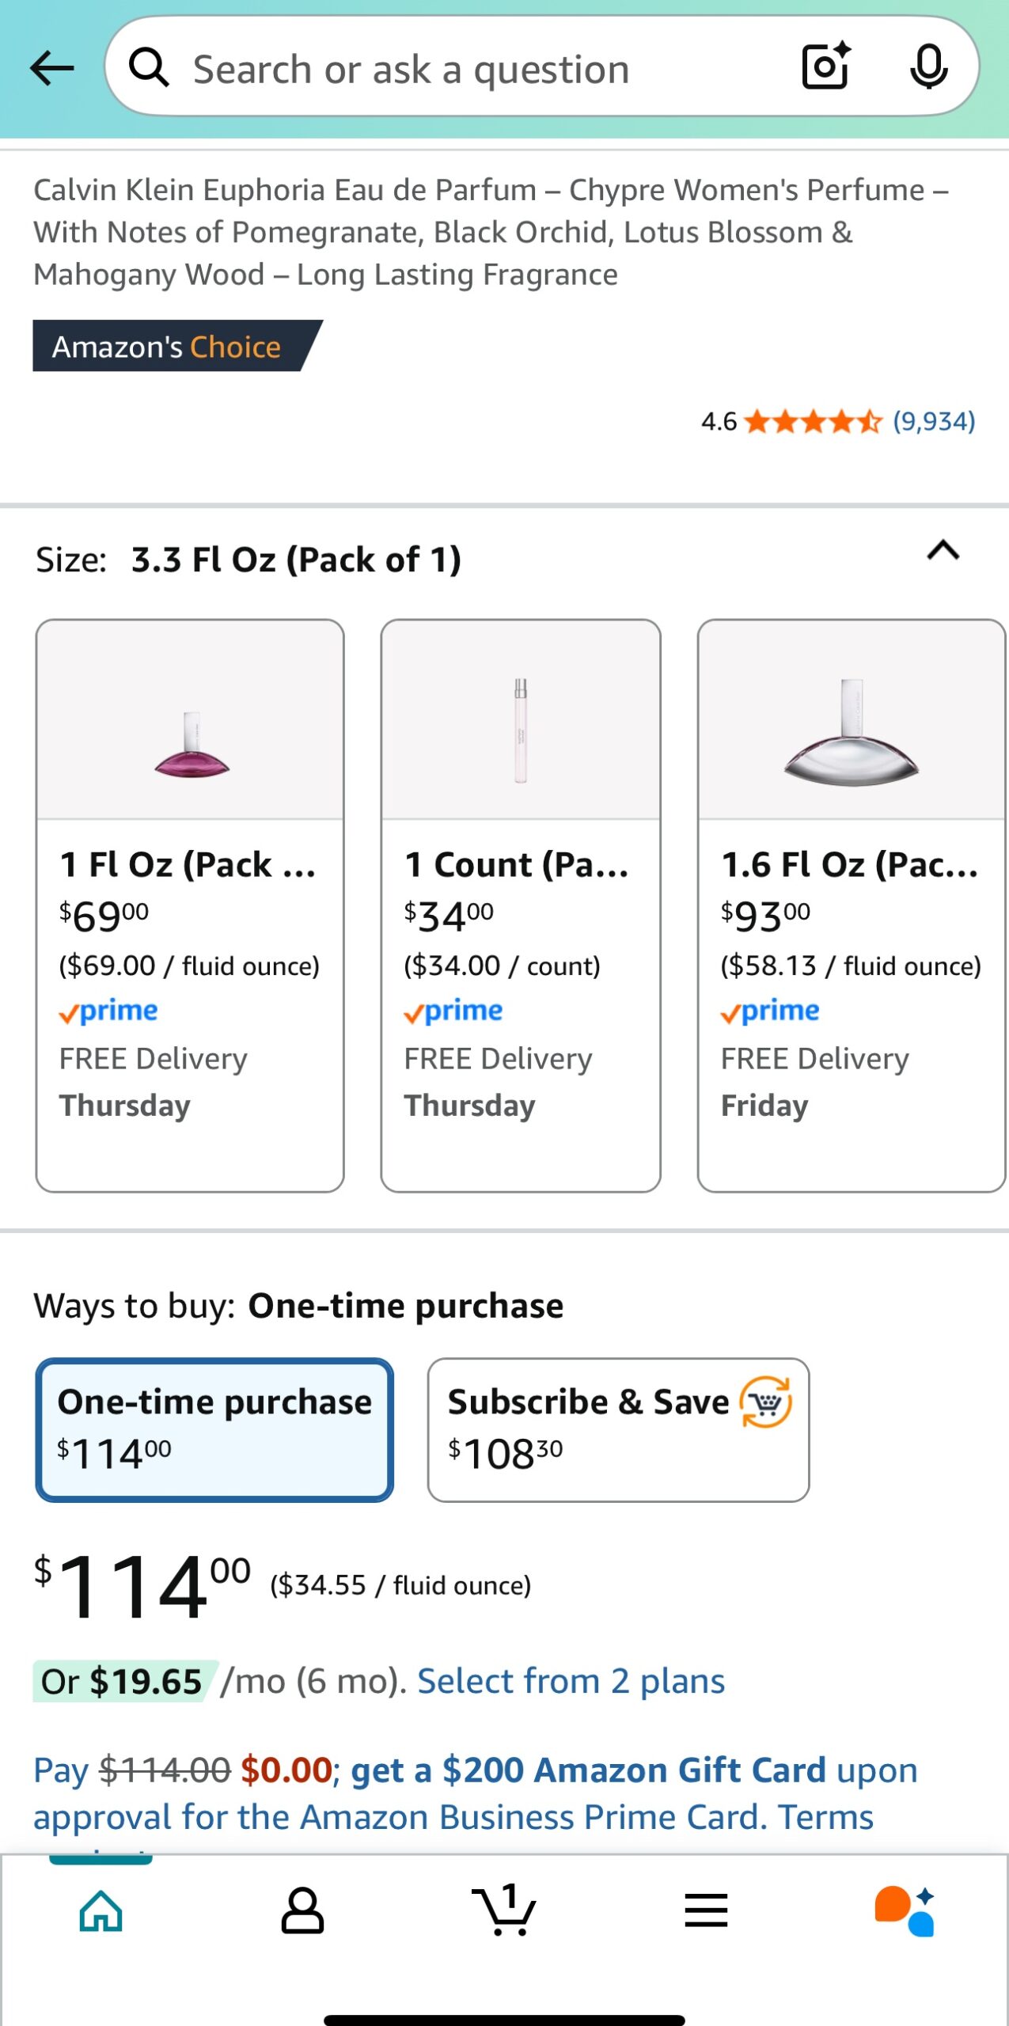Choose the 1 Count size option
1009x2026 pixels.
click(x=521, y=905)
